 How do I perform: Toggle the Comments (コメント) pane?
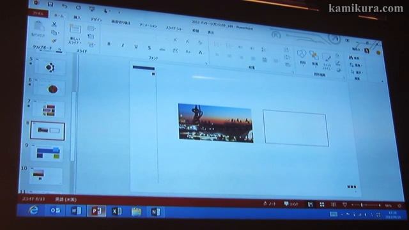coord(291,204)
